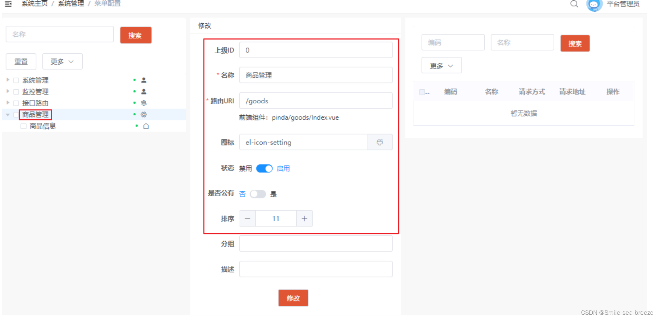Focus the 编码 search field
The width and height of the screenshot is (658, 318).
[453, 42]
